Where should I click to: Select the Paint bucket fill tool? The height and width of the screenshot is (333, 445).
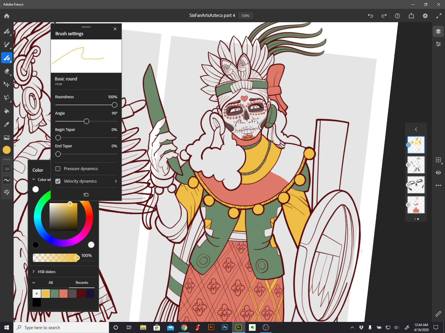pos(7,111)
